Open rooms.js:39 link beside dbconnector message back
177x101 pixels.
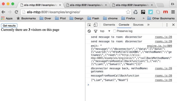tap(163, 68)
